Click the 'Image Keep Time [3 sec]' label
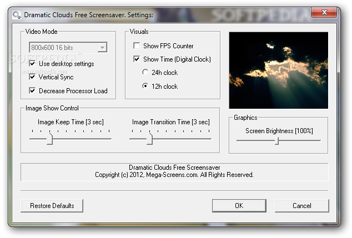352x238 pixels. point(71,122)
